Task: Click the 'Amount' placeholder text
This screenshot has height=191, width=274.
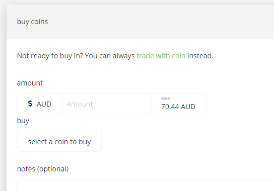Action: pos(80,104)
